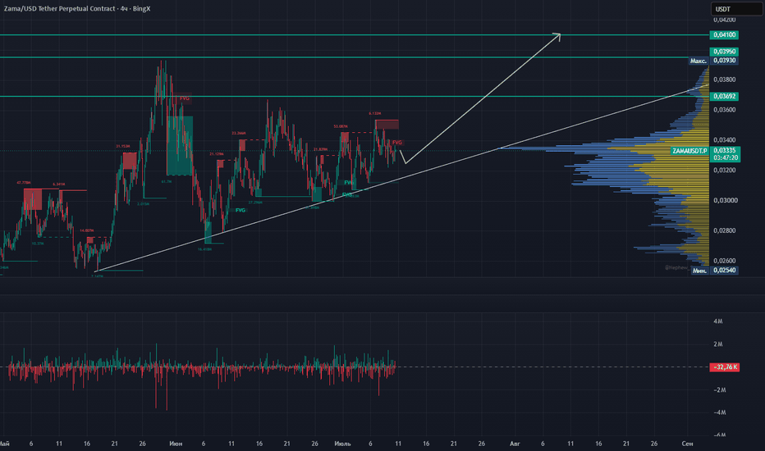
Task: Select the large green rectangle zone
Action: (x=180, y=145)
